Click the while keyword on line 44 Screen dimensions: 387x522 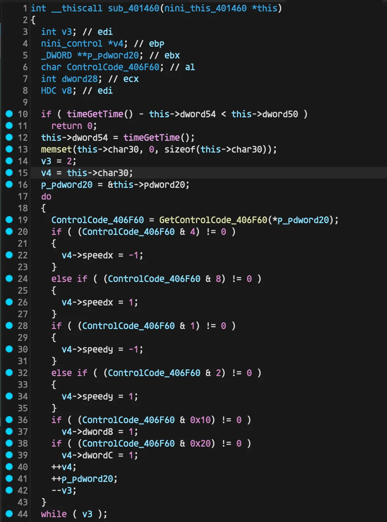point(54,514)
